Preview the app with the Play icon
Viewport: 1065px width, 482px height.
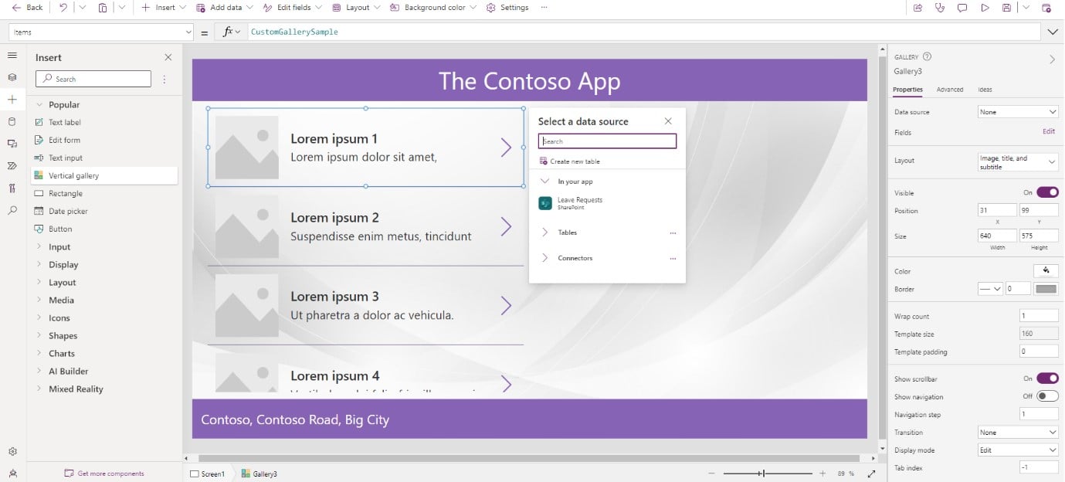(985, 8)
